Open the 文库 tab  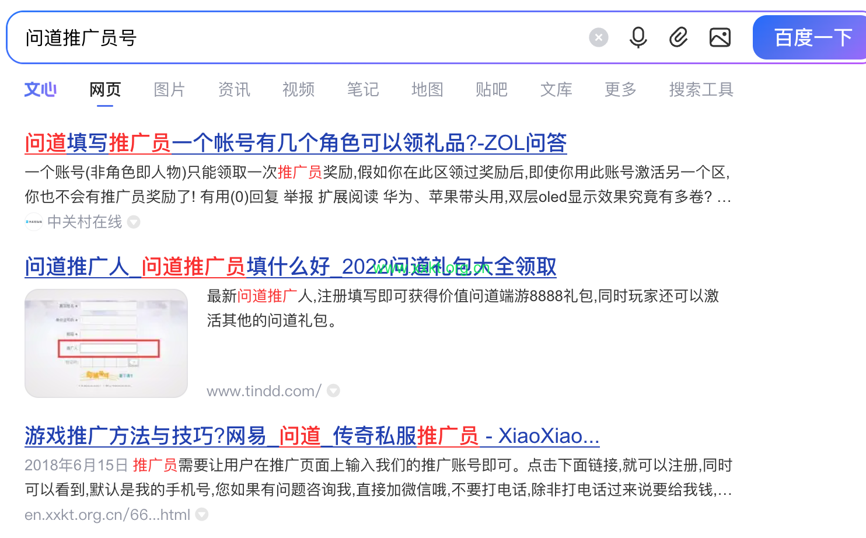click(556, 89)
